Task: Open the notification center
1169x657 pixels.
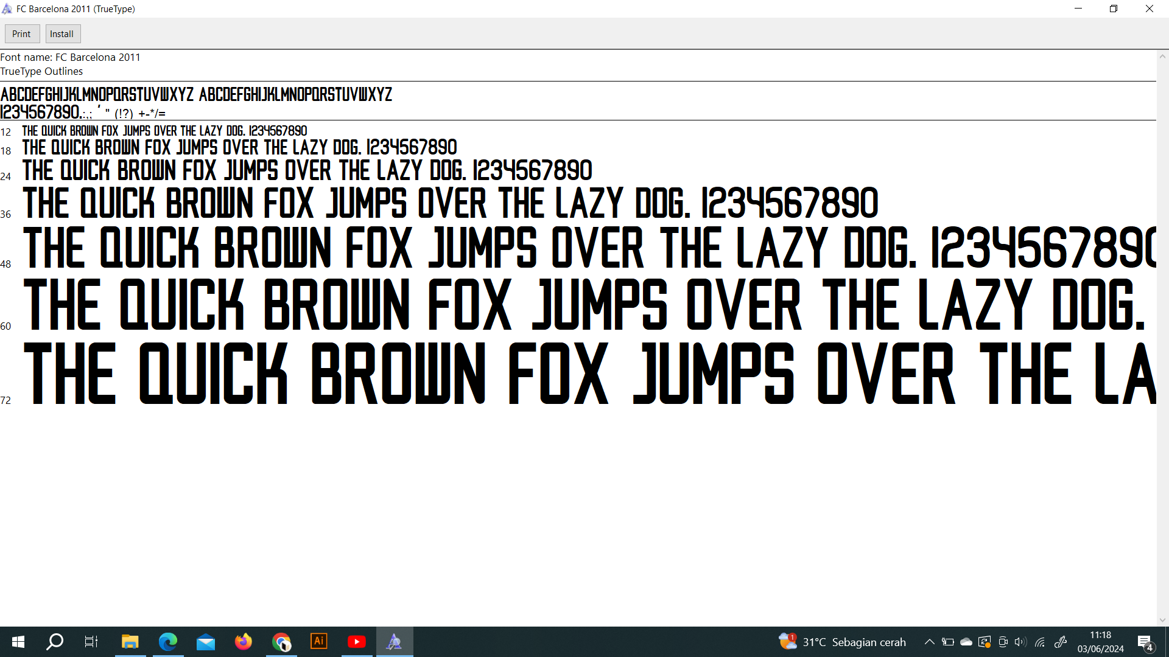Action: tap(1145, 642)
